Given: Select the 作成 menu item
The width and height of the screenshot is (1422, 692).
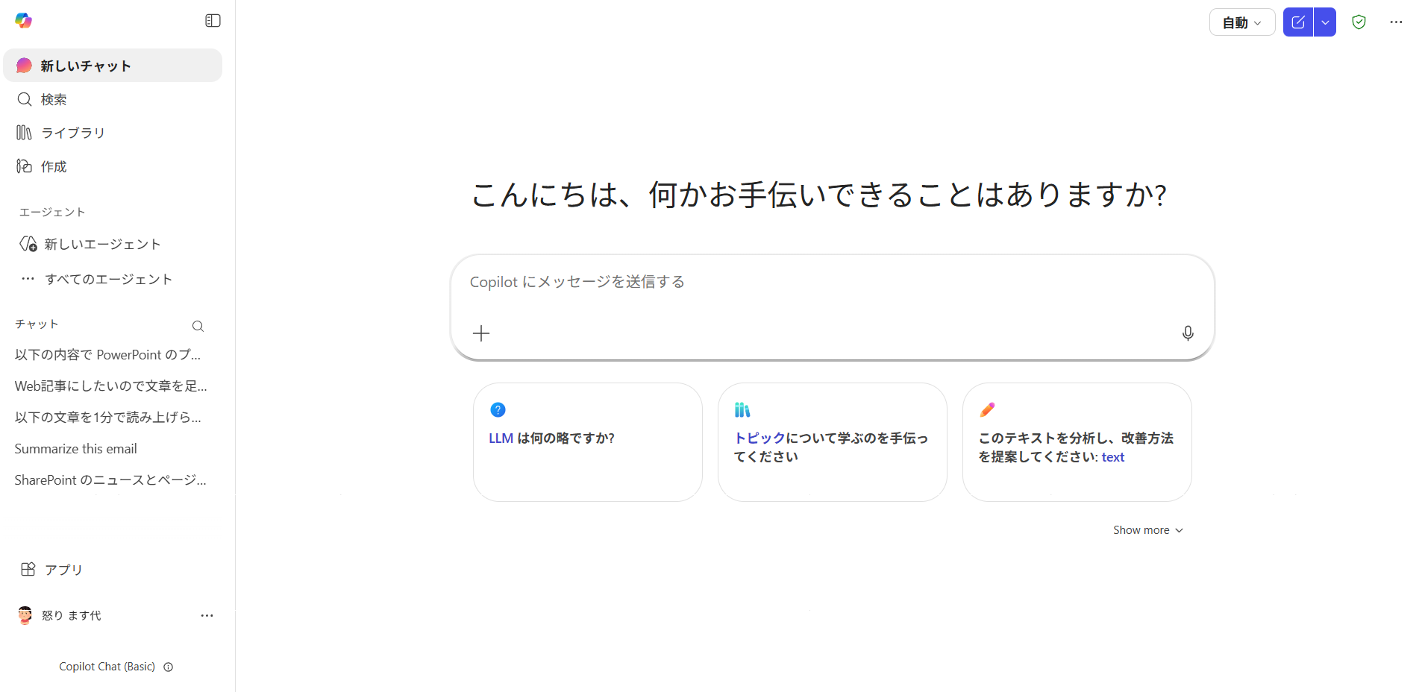Looking at the screenshot, I should pos(53,166).
